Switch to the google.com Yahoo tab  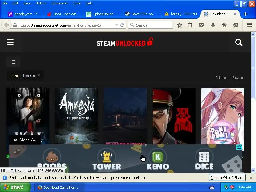coord(24,14)
